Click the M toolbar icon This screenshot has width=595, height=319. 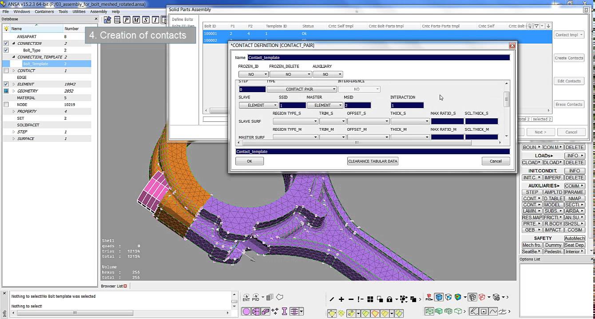pyautogui.click(x=136, y=19)
